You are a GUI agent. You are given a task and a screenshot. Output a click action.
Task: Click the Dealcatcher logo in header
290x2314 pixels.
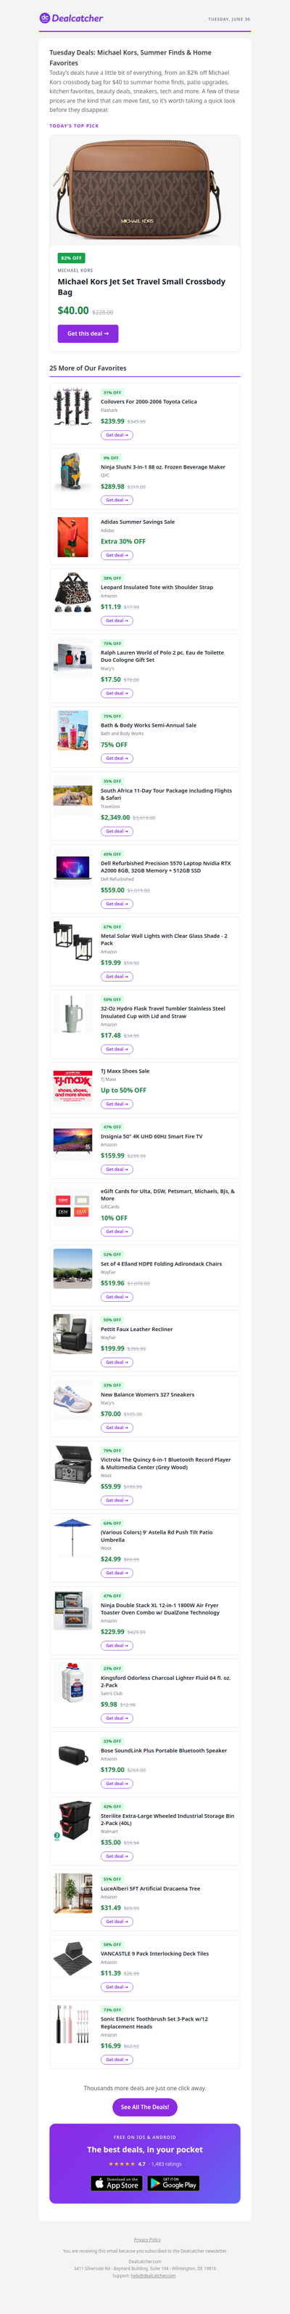pyautogui.click(x=71, y=18)
